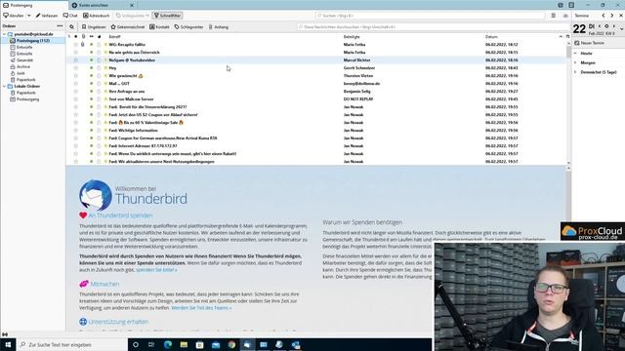Sort by the star column header

click(76, 37)
